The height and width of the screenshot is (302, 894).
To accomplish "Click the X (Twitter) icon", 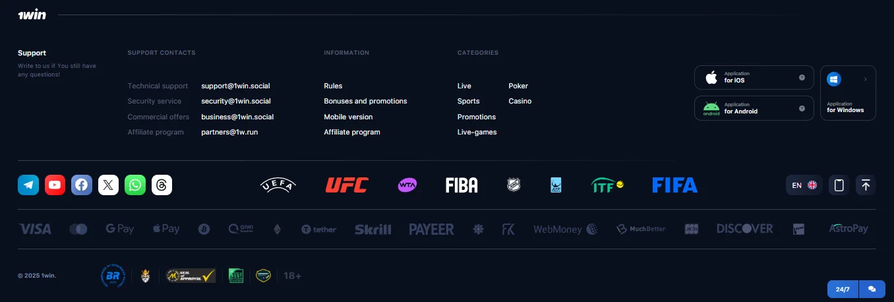I will click(x=108, y=185).
